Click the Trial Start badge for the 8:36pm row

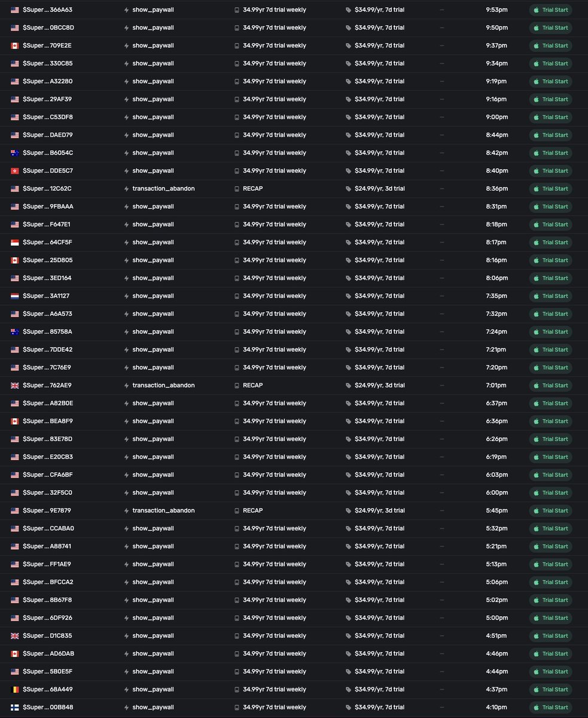click(550, 189)
